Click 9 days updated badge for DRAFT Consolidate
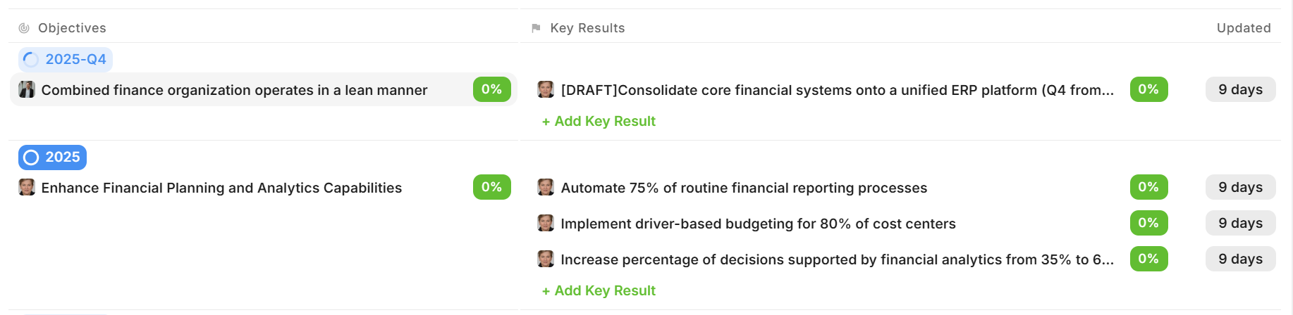This screenshot has width=1293, height=315. pyautogui.click(x=1240, y=89)
